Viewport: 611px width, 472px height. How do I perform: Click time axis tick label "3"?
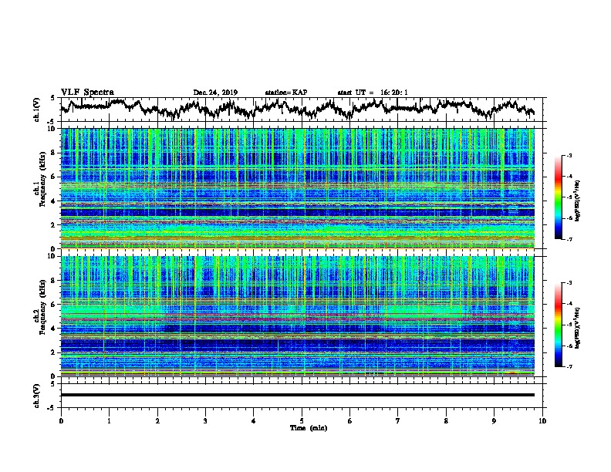(x=205, y=421)
